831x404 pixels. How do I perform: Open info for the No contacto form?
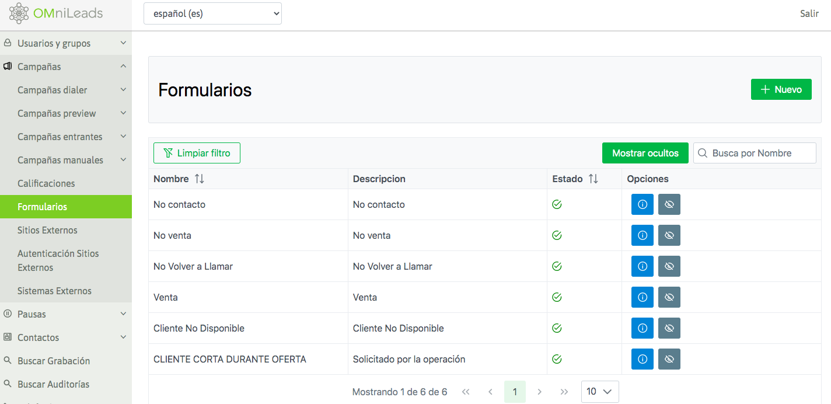642,204
